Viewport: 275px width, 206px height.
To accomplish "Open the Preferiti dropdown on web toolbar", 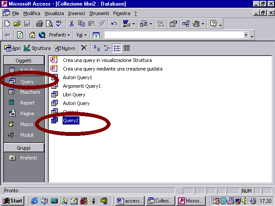I will [x=59, y=35].
